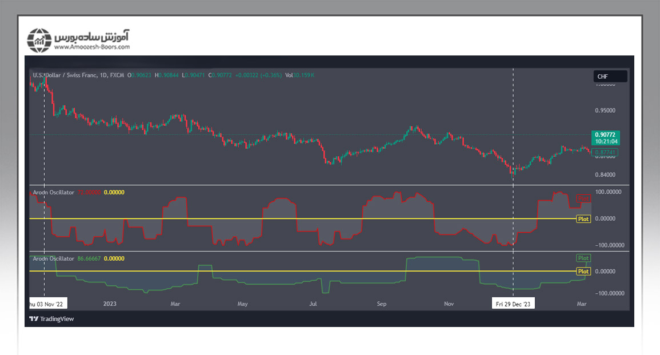Click the 03 Nov '22 date label
The image size is (660, 355).
(x=48, y=304)
